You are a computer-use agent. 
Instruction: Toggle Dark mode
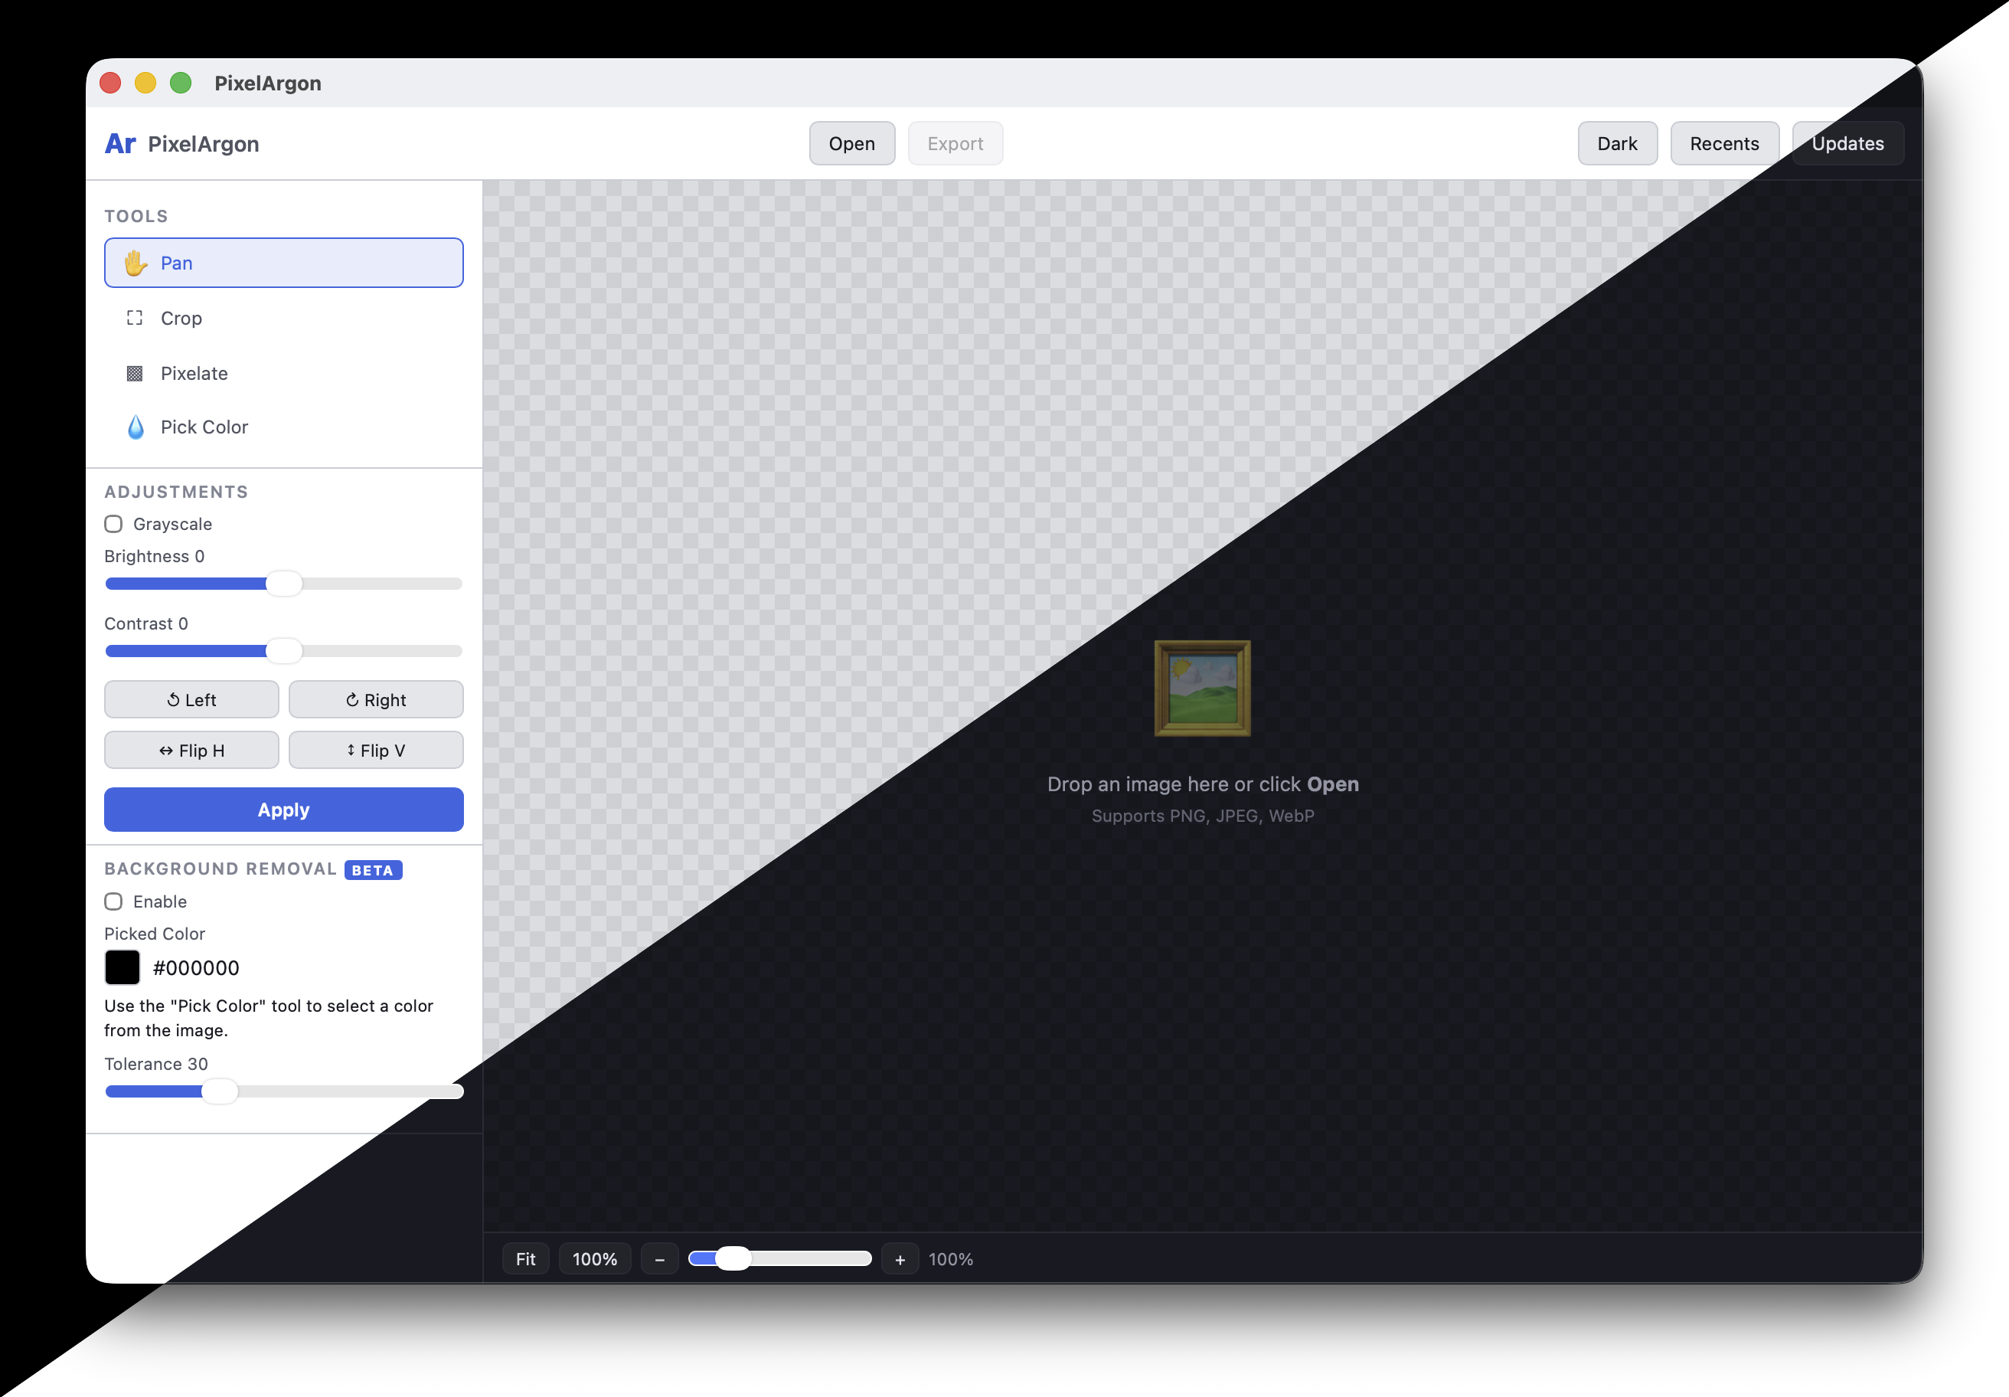[1616, 142]
